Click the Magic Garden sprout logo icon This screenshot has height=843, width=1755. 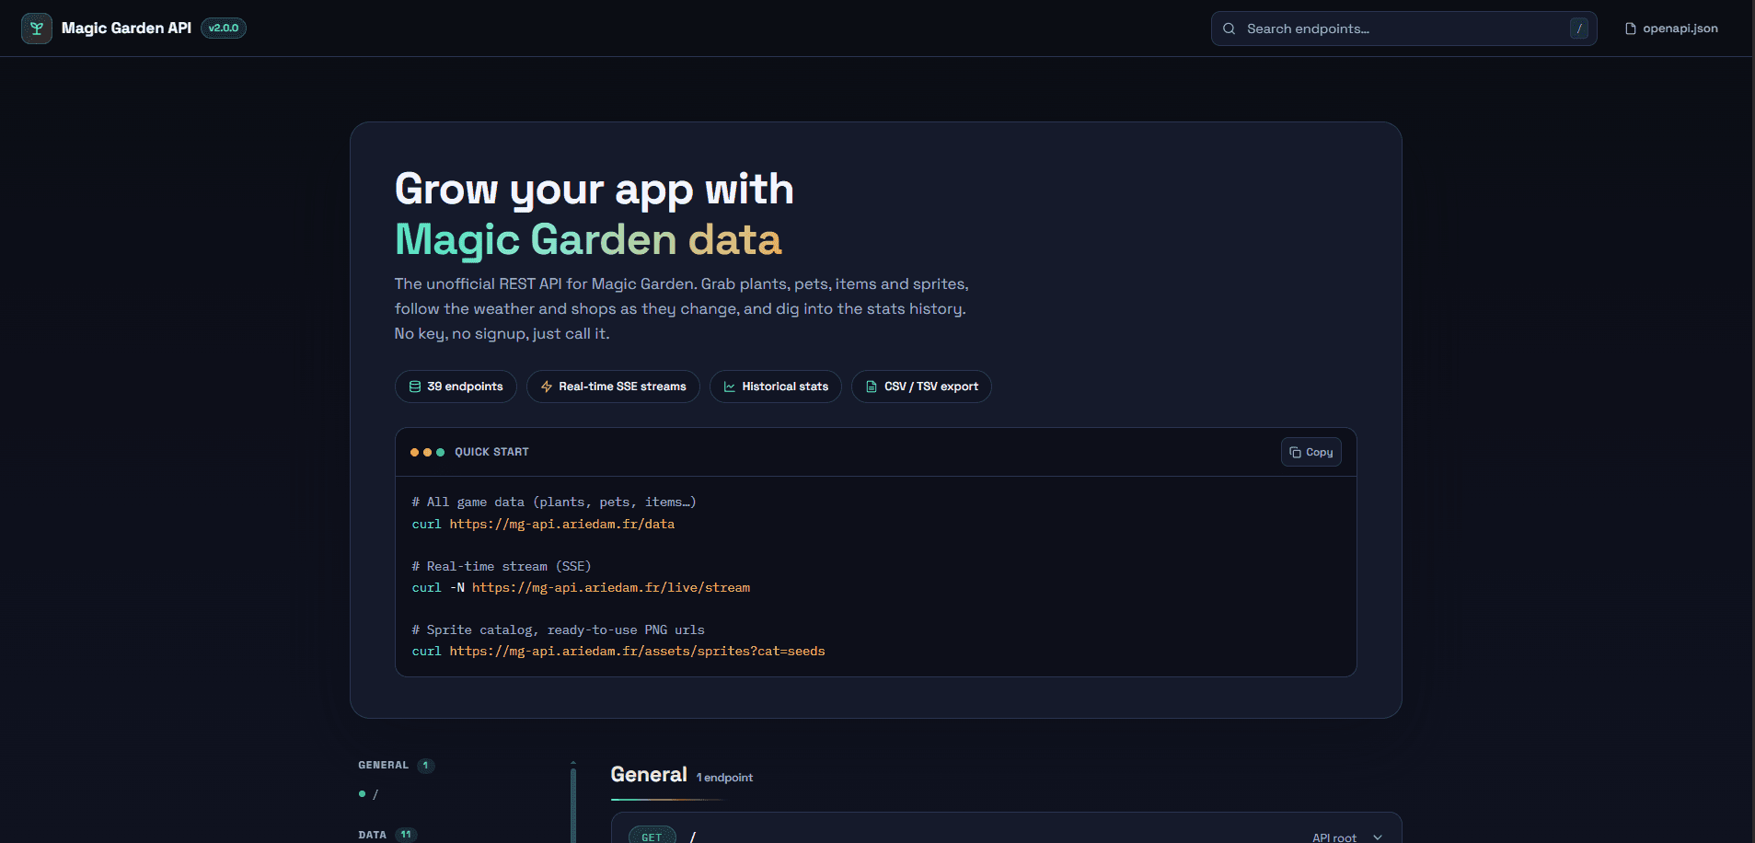tap(37, 29)
